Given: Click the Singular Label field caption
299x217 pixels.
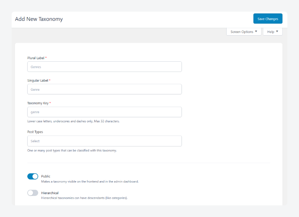Looking at the screenshot, I should click(x=38, y=81).
